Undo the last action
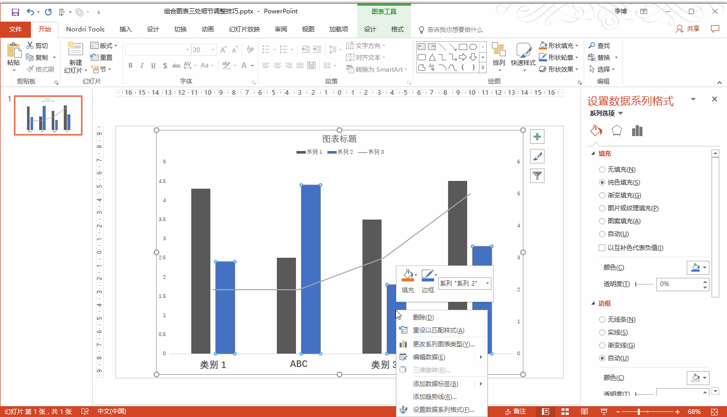Screen dimensions: 727x417 pyautogui.click(x=30, y=11)
